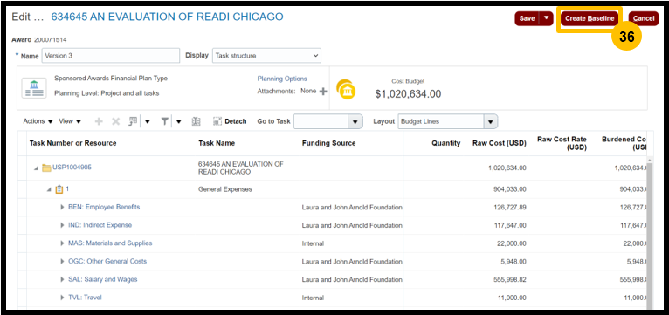This screenshot has width=669, height=315.
Task: Click the filter funnel icon
Action: pyautogui.click(x=165, y=121)
